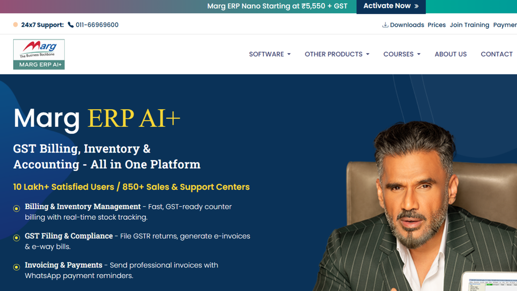The width and height of the screenshot is (517, 291).
Task: Click GST Filing & Compliance bold text
Action: pyautogui.click(x=69, y=236)
